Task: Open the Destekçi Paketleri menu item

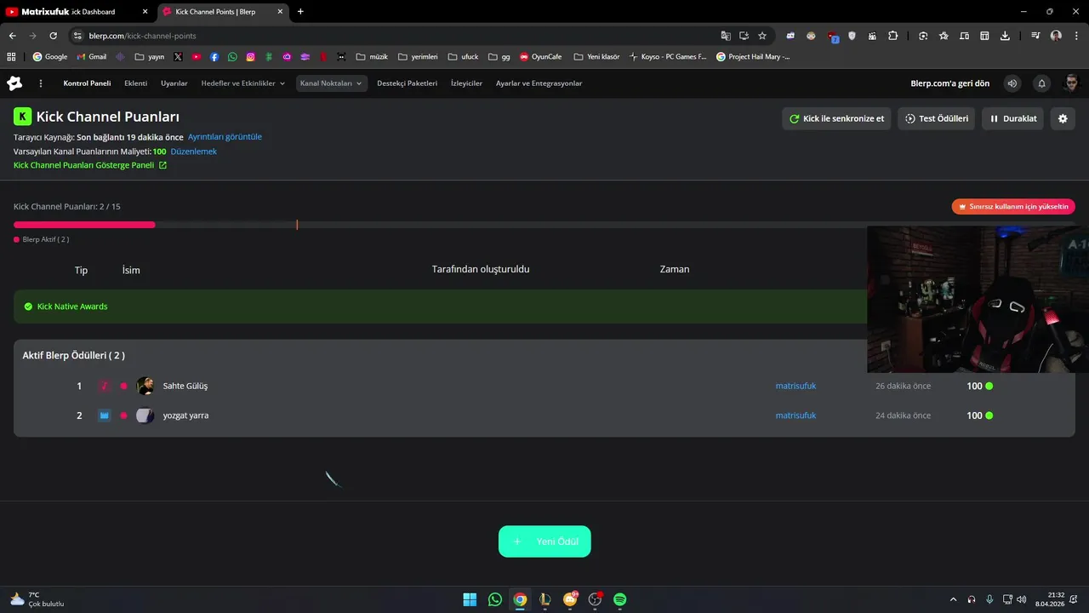Action: click(408, 83)
